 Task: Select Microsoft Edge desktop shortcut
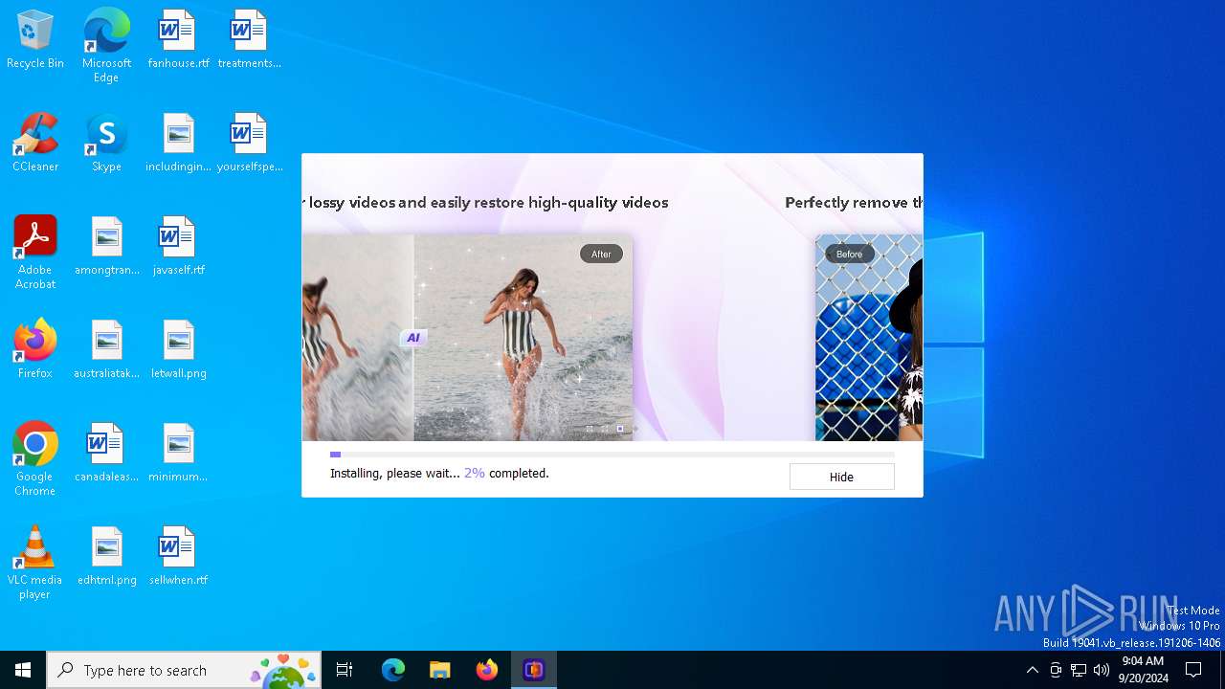pos(106,45)
